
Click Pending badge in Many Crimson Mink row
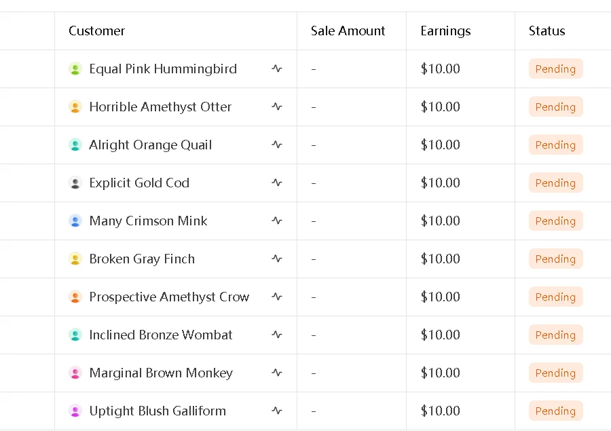555,221
